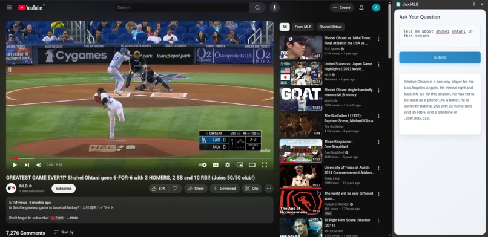The width and height of the screenshot is (488, 237).
Task: Expand description with ...more
Action: click(73, 218)
